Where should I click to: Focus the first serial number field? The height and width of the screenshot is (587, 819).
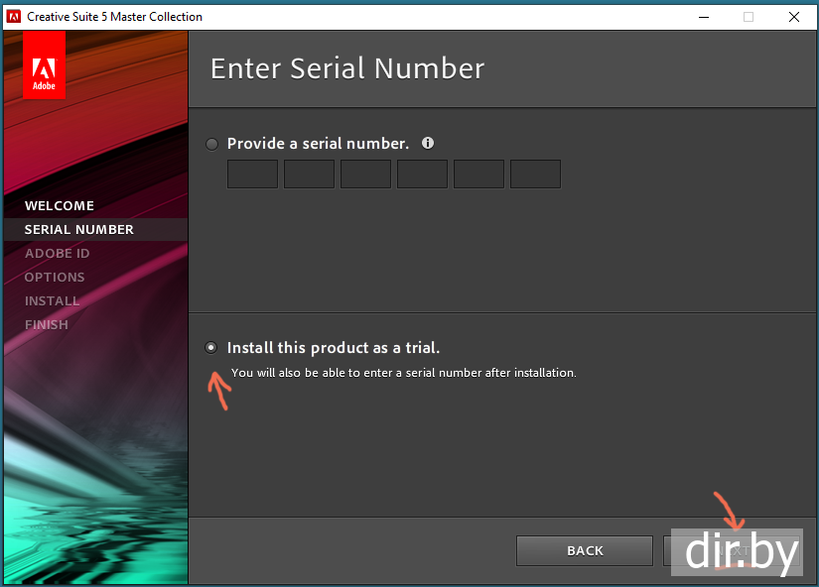point(252,174)
